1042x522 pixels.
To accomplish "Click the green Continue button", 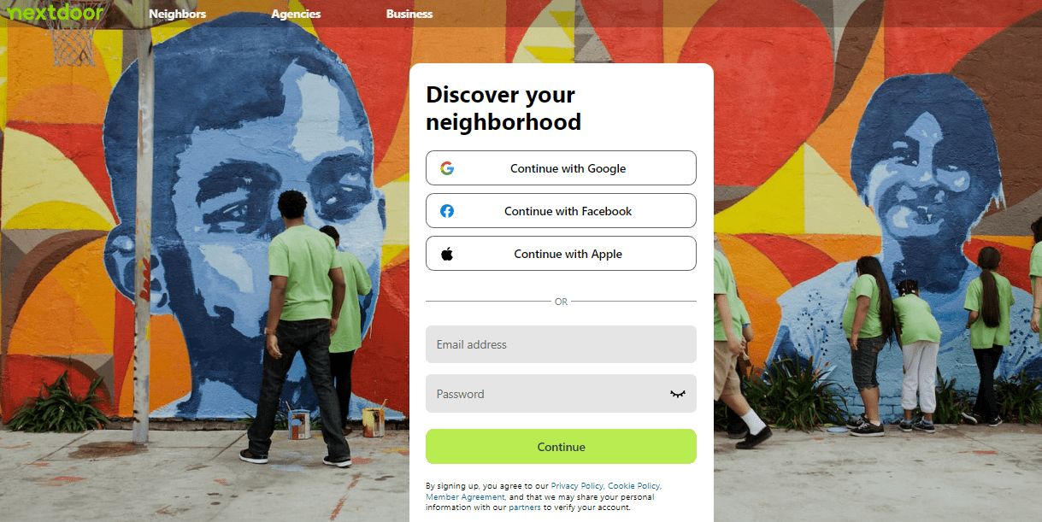I will pos(561,447).
